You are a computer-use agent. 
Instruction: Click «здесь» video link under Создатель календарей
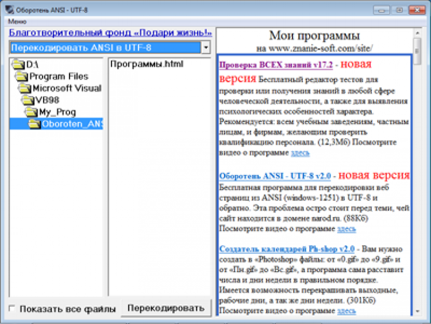[347, 311]
